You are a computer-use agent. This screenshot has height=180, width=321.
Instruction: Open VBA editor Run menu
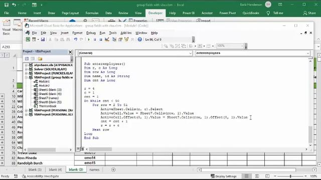pos(102,33)
